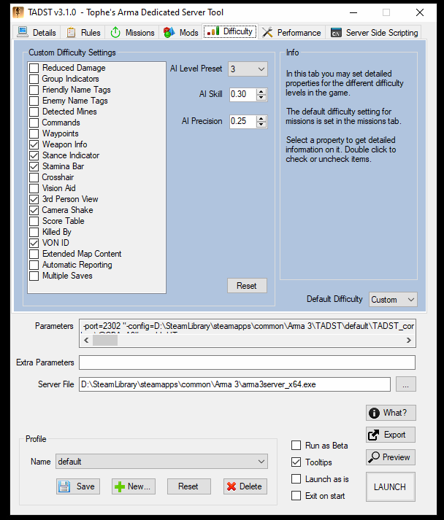Uncheck Weapon Info option
The width and height of the screenshot is (444, 520).
tap(34, 144)
